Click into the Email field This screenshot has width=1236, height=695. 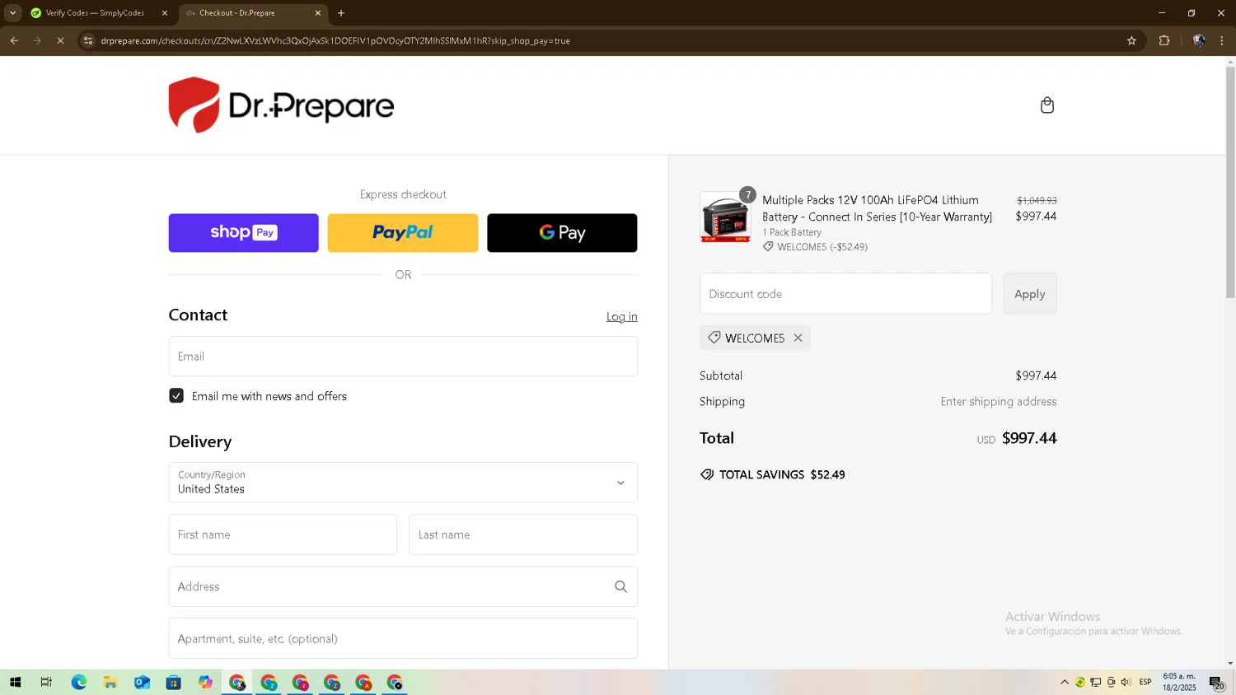(403, 357)
